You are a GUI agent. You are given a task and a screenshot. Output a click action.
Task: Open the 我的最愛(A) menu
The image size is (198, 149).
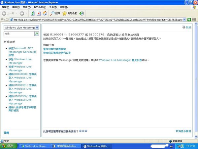pyautogui.click(x=40, y=7)
